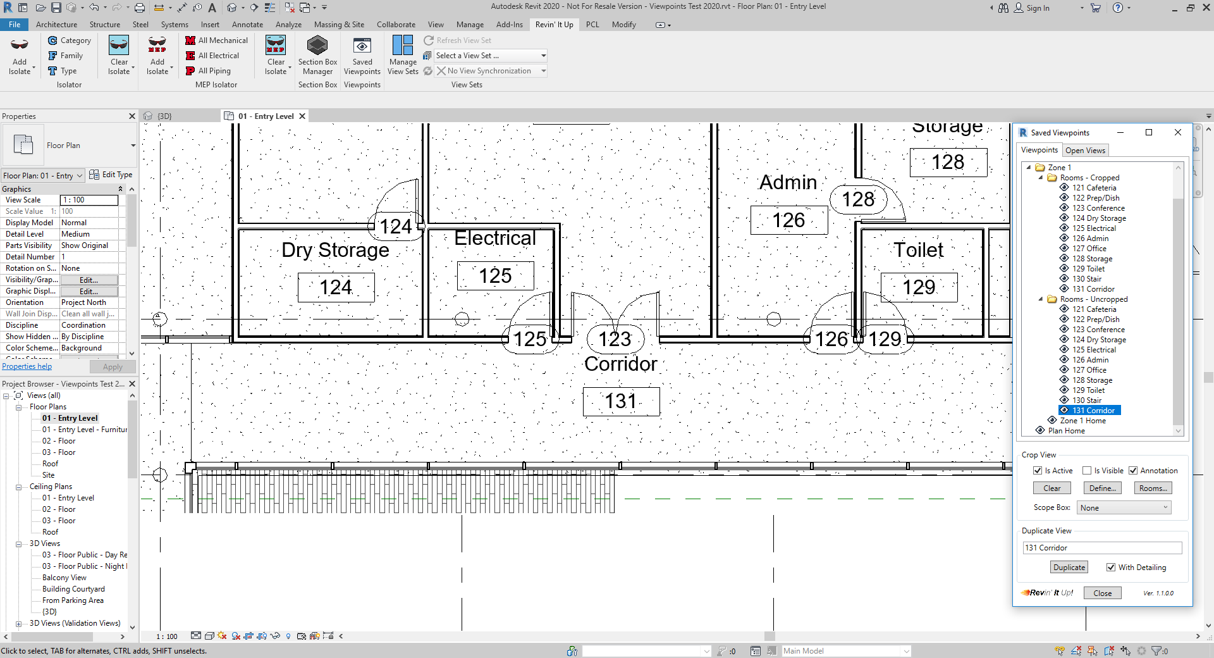
Task: Click the All Mechanical isolate icon
Action: pos(190,40)
